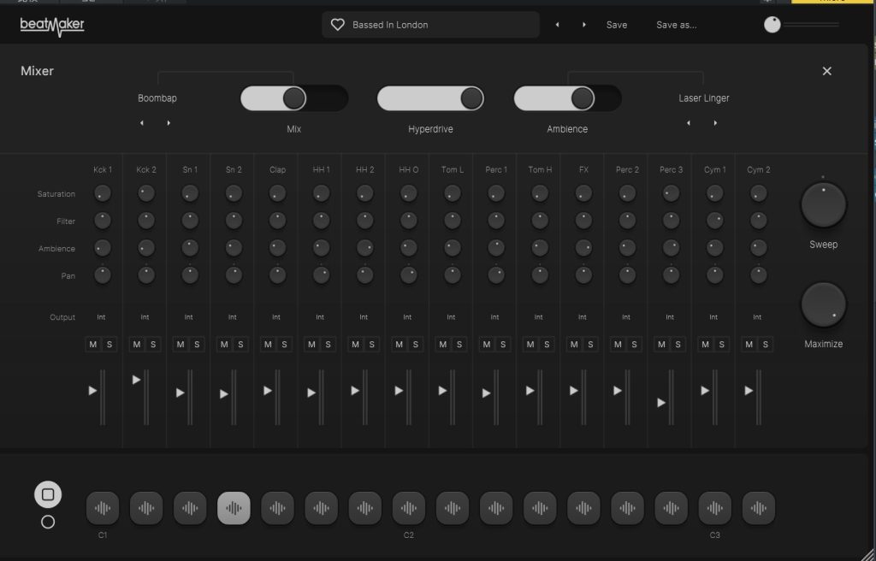
Task: Click the beatMaker logo
Action: pyautogui.click(x=52, y=26)
